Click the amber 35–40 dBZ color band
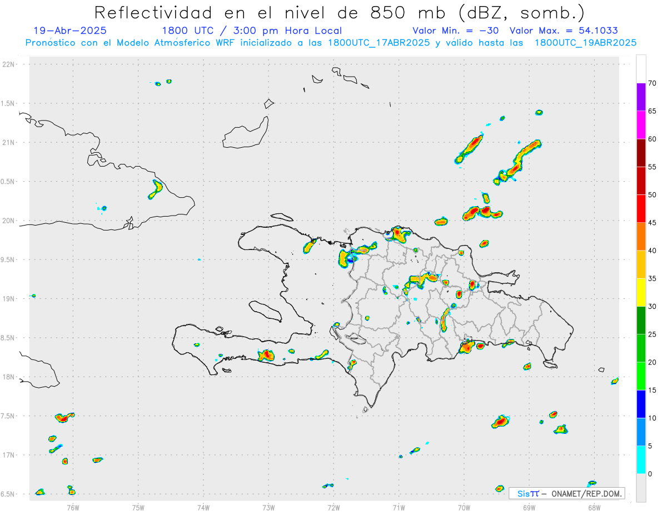667x515 pixels. pyautogui.click(x=641, y=264)
